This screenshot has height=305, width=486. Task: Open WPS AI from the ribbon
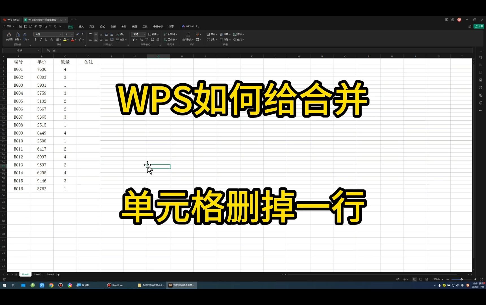click(x=187, y=26)
